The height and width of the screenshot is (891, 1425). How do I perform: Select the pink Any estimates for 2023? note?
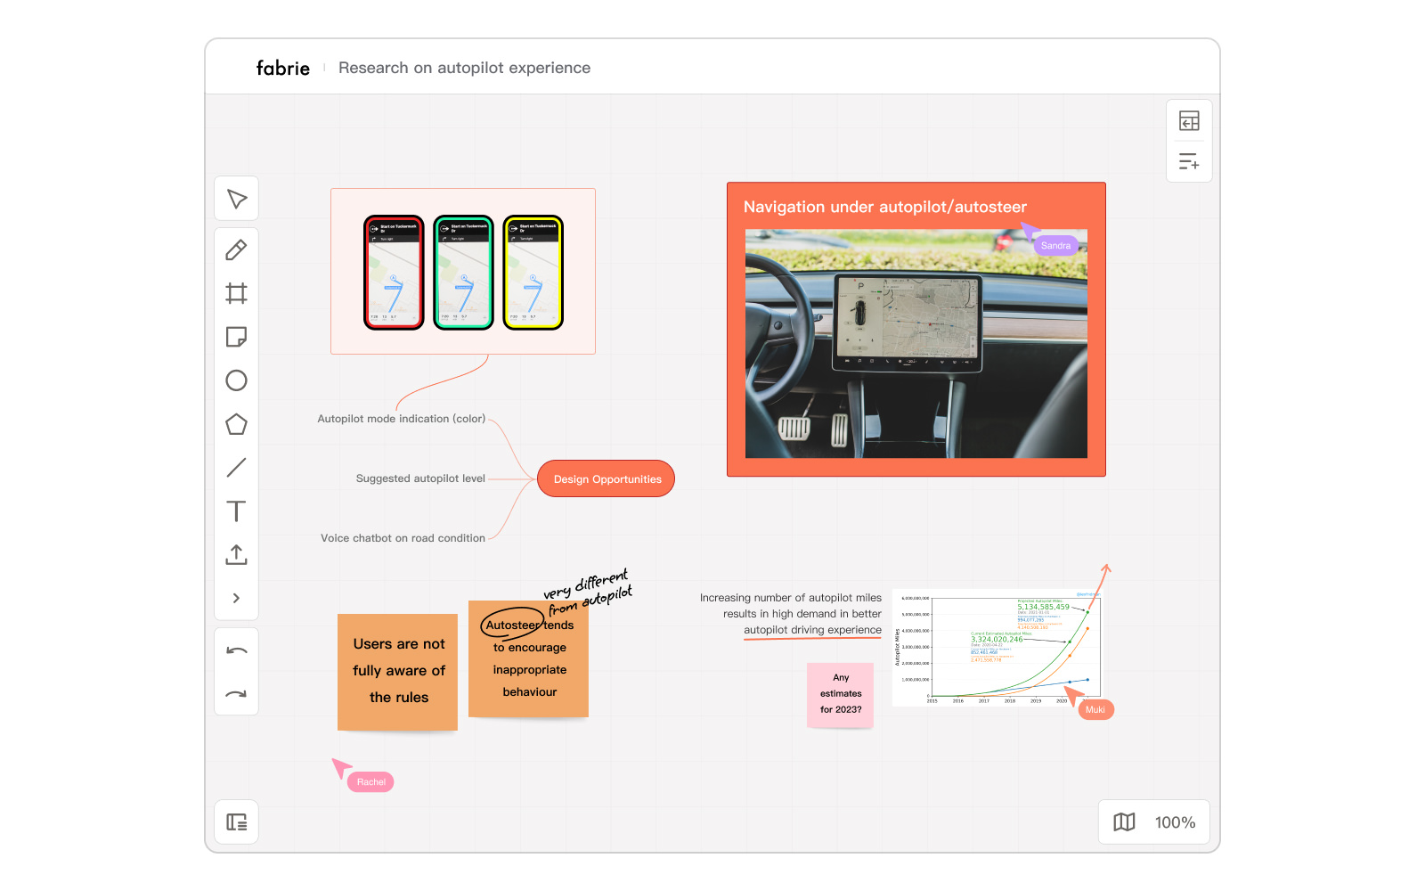[840, 694]
